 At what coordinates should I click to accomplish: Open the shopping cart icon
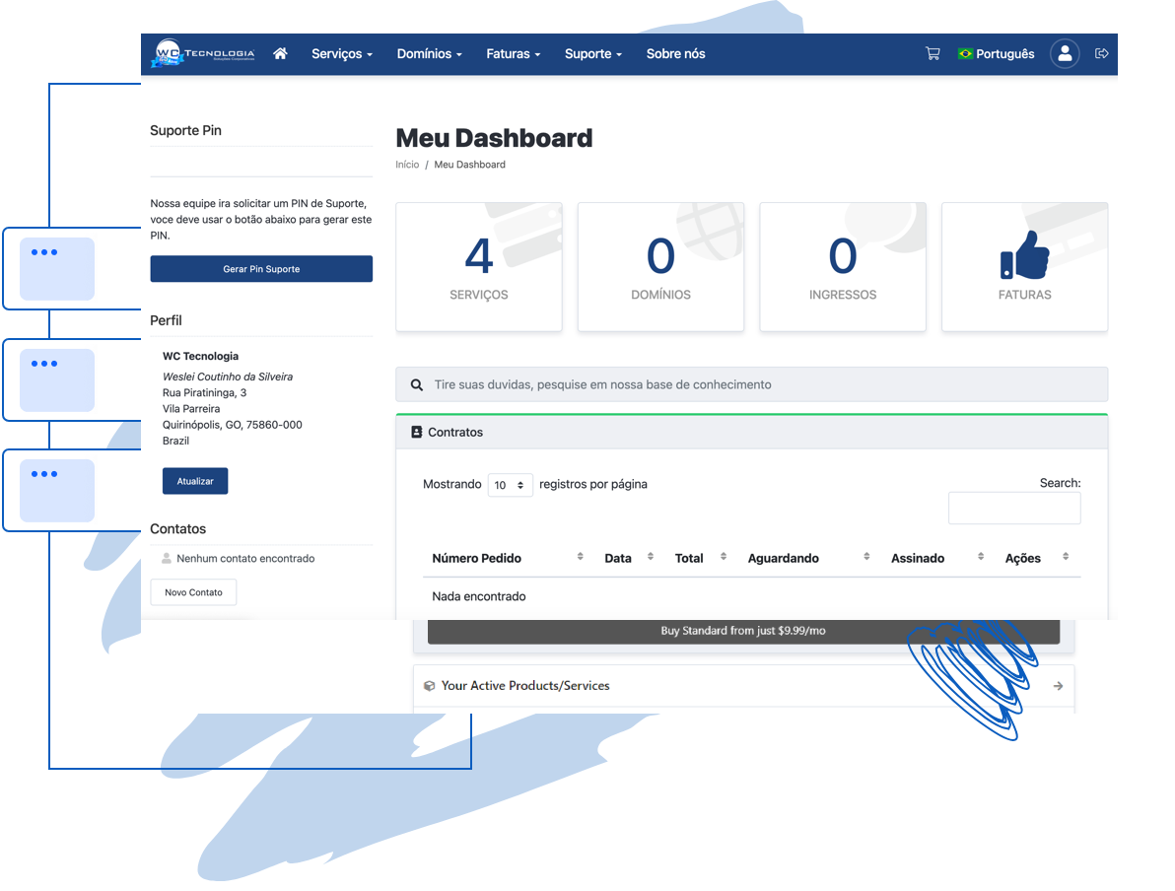(x=933, y=54)
